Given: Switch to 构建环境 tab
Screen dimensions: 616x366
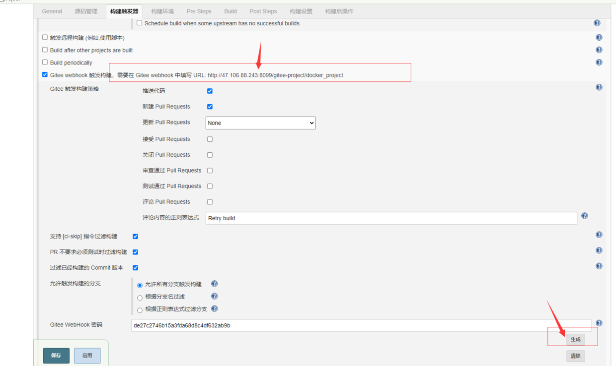Looking at the screenshot, I should click(x=162, y=11).
